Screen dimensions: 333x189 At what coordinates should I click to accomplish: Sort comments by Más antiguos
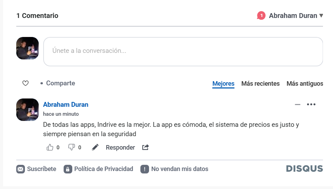[305, 84]
